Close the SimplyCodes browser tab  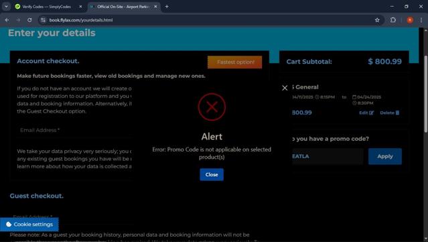pyautogui.click(x=80, y=7)
